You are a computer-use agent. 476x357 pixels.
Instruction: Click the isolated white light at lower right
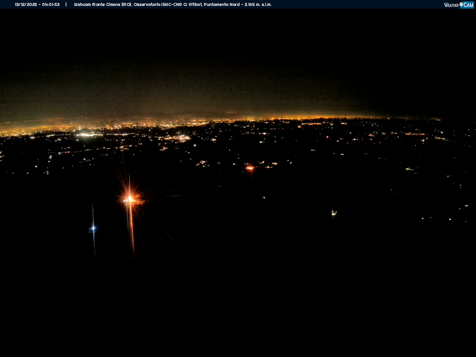point(334,213)
